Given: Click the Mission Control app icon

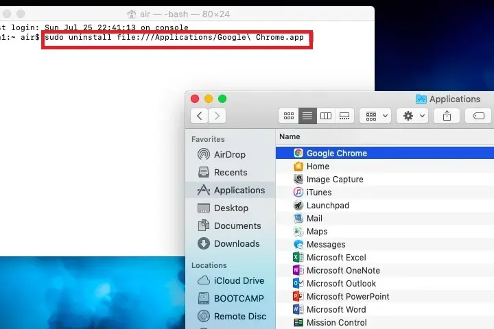Looking at the screenshot, I should pos(298,322).
